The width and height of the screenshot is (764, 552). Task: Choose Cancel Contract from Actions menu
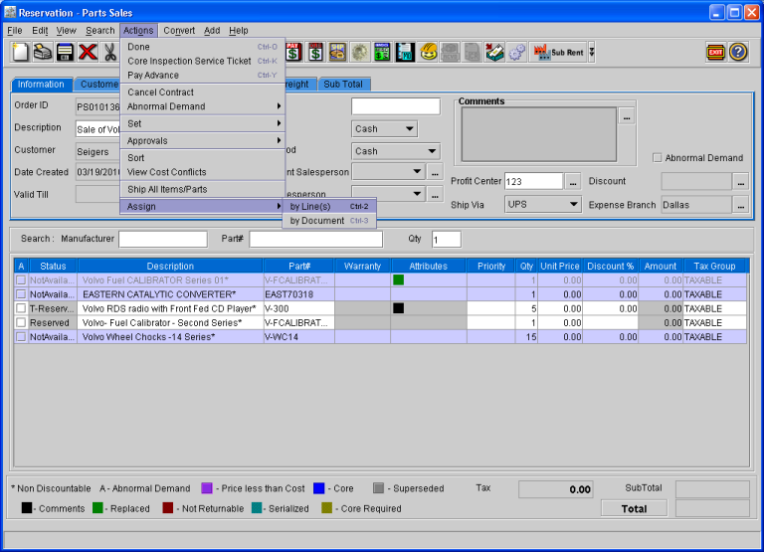[x=203, y=92]
